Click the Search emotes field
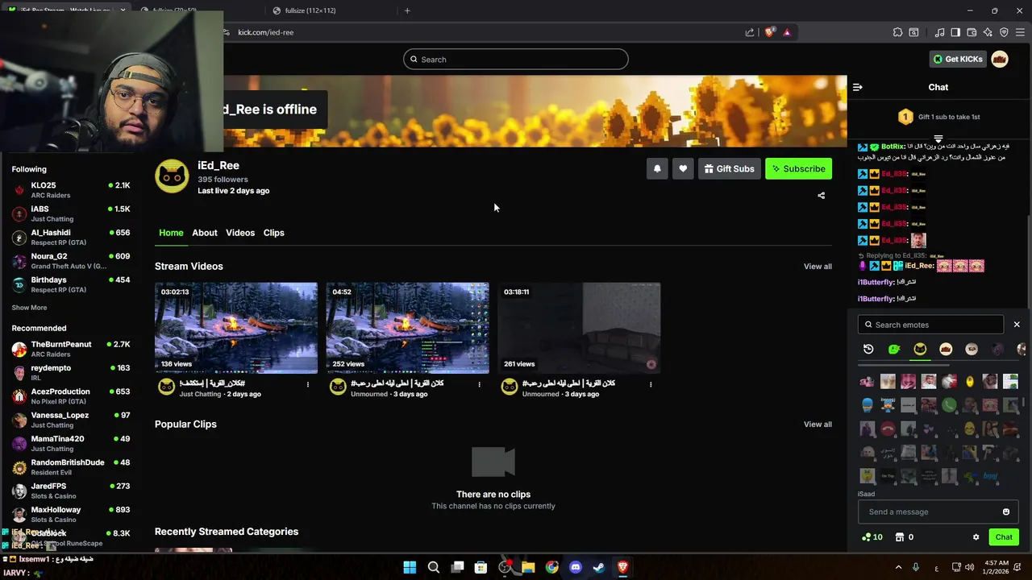Image resolution: width=1032 pixels, height=580 pixels. coord(930,325)
